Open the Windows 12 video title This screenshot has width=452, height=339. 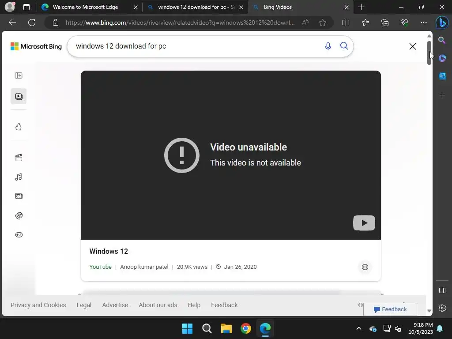pos(109,251)
